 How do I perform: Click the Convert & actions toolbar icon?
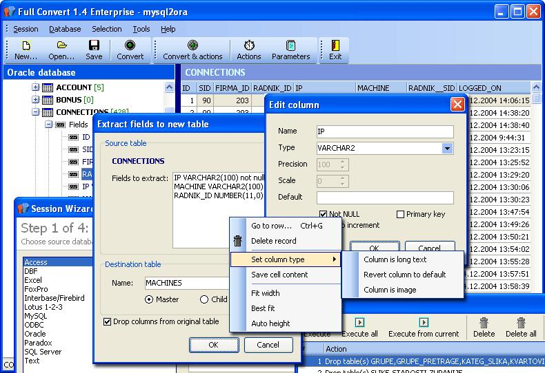click(192, 45)
